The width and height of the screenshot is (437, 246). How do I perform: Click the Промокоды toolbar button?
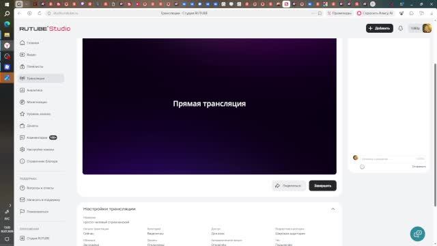click(339, 13)
